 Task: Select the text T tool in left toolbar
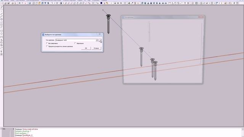coord(2,52)
